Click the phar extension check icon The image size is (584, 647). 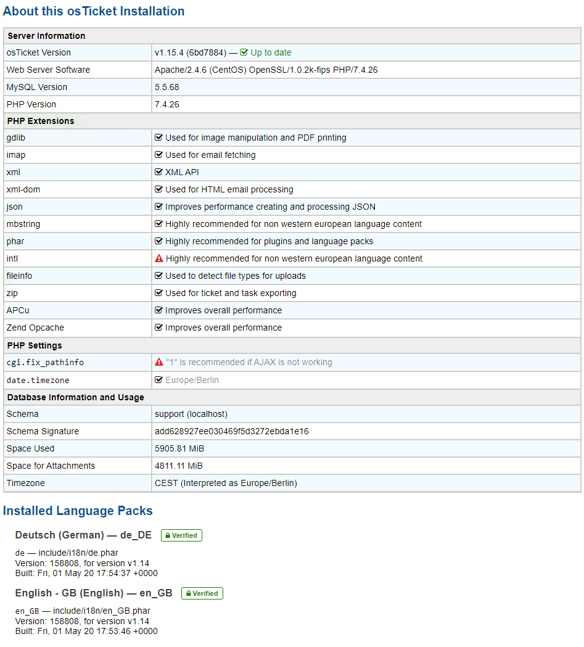(x=158, y=241)
